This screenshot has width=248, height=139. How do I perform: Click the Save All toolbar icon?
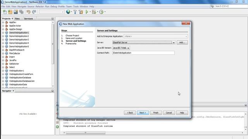coord(21,12)
